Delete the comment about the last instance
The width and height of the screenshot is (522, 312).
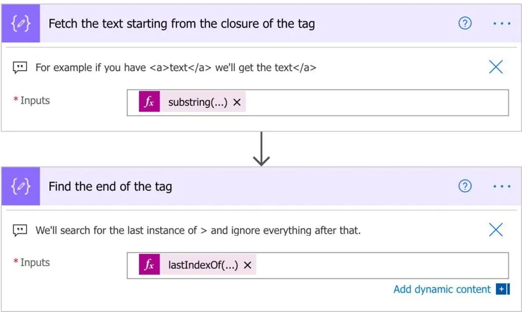(x=496, y=230)
